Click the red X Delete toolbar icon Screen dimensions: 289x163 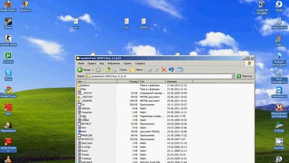point(164,70)
